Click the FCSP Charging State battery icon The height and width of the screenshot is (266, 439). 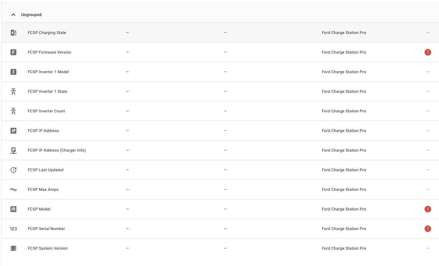tap(13, 32)
